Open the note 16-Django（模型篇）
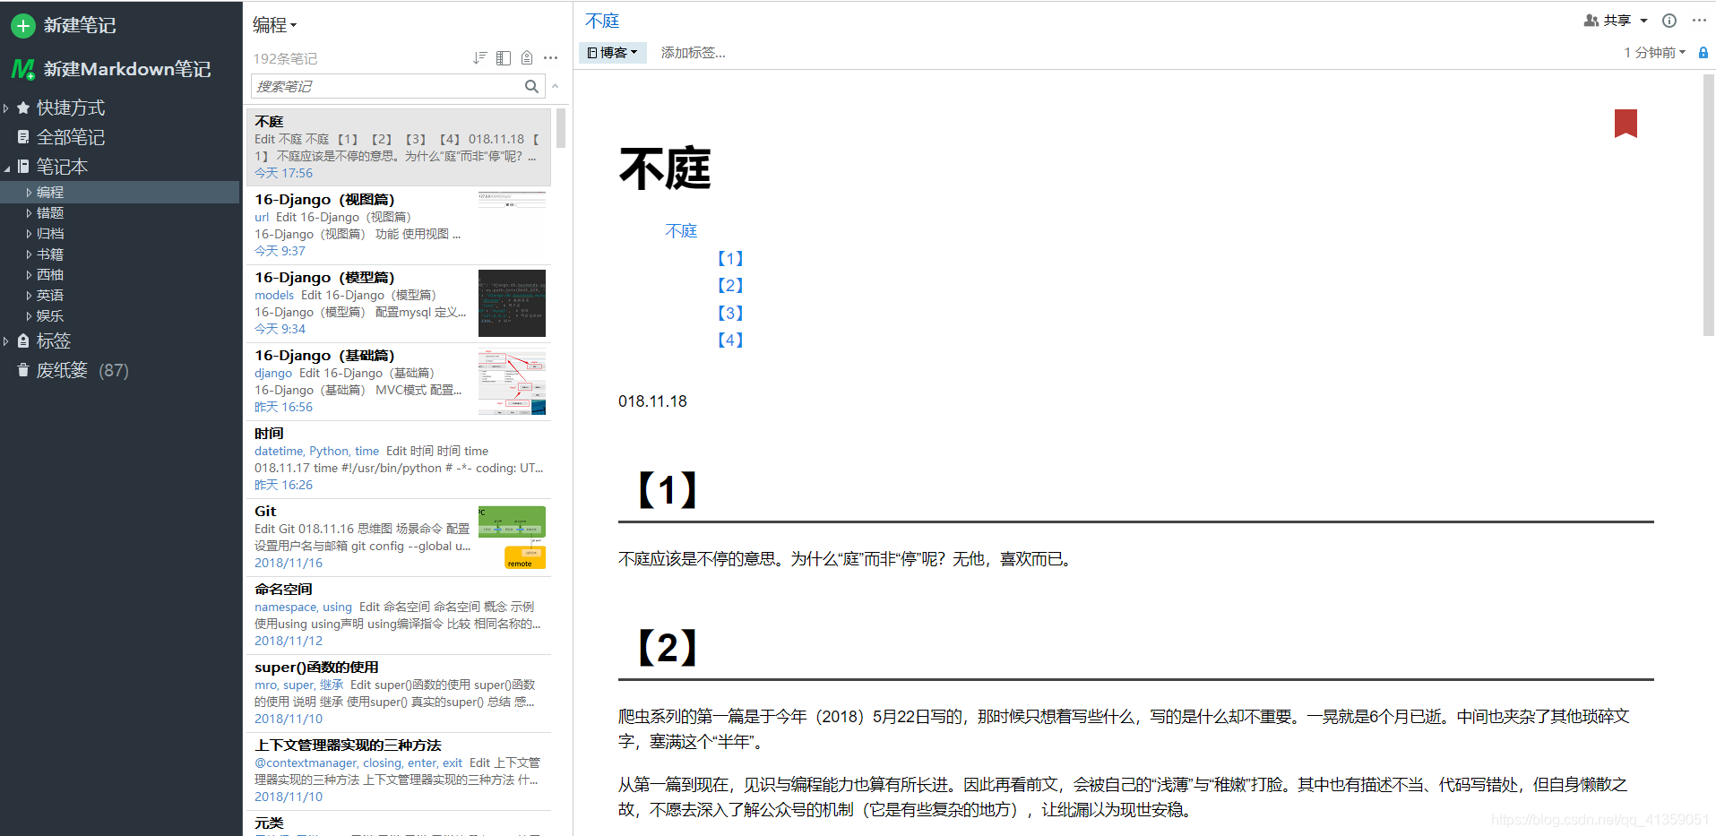Screen dimensions: 1716x836 click(399, 303)
